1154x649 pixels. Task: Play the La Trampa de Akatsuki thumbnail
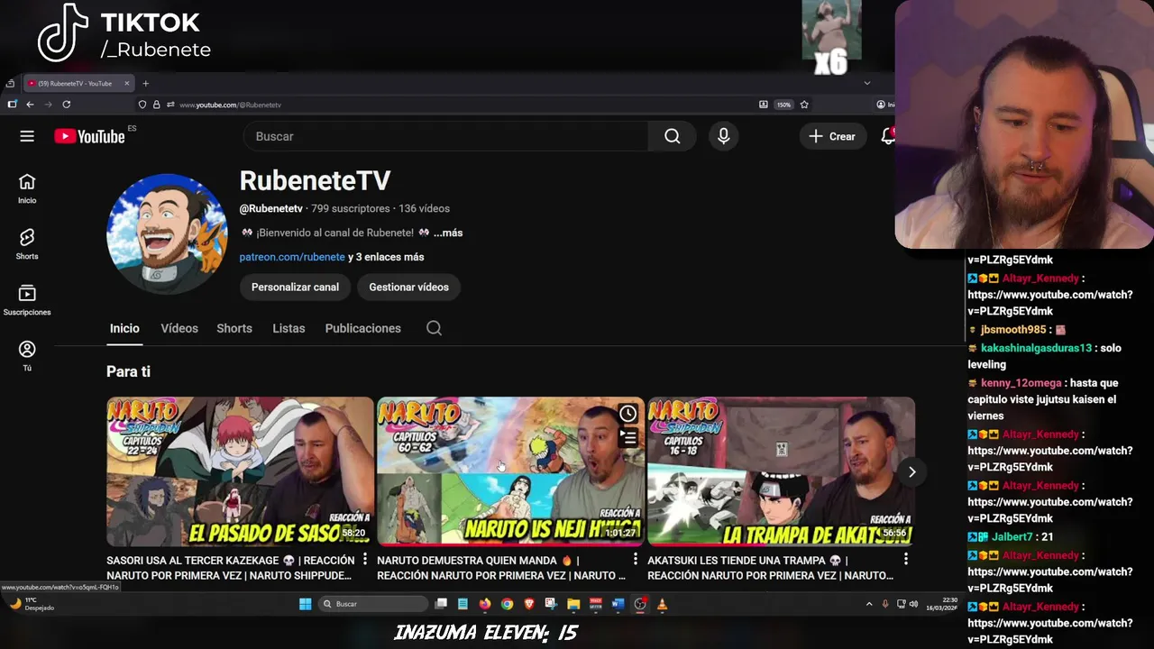coord(781,471)
